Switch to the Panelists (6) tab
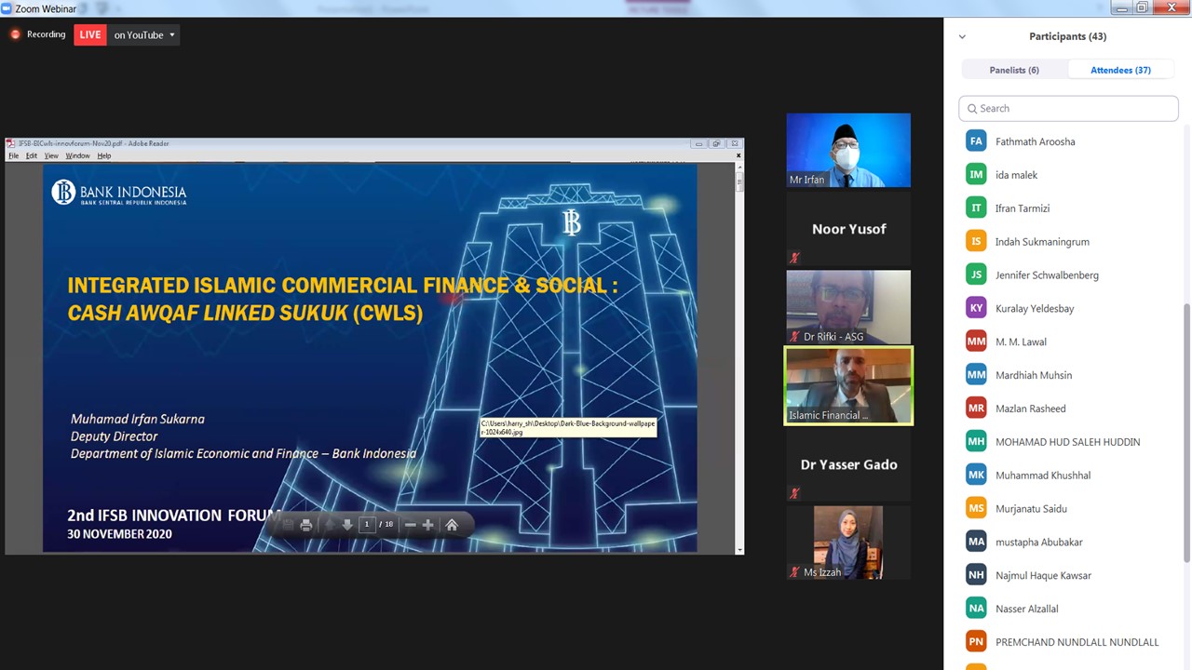Image resolution: width=1192 pixels, height=670 pixels. [x=1014, y=70]
